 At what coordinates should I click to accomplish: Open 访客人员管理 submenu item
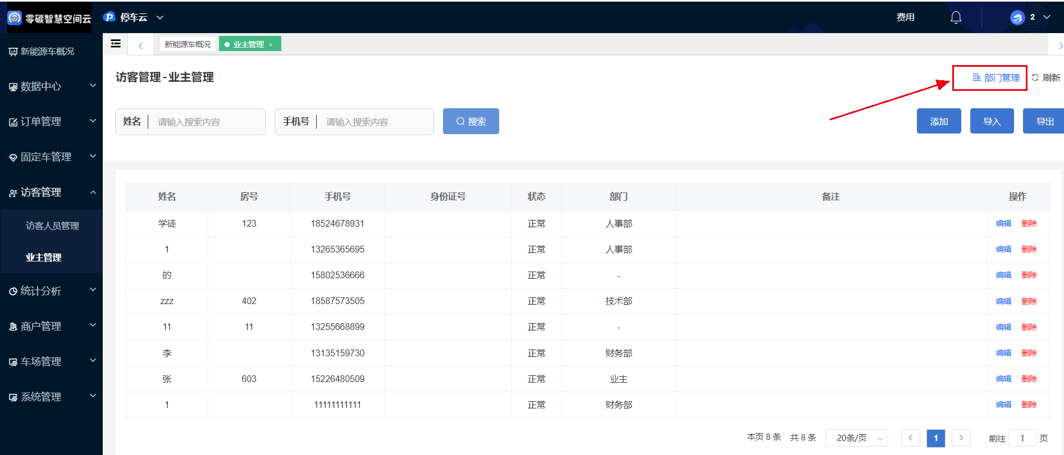(52, 226)
